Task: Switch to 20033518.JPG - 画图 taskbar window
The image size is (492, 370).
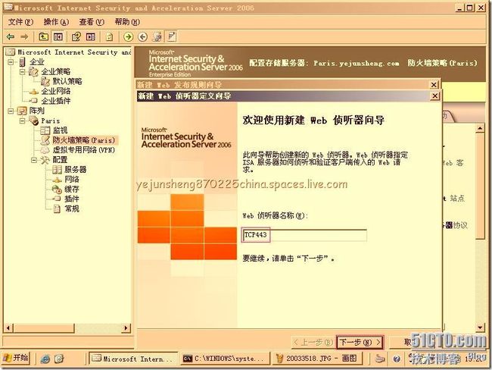Action: (318, 359)
